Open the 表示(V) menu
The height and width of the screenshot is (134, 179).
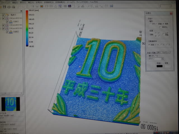click(23, 3)
